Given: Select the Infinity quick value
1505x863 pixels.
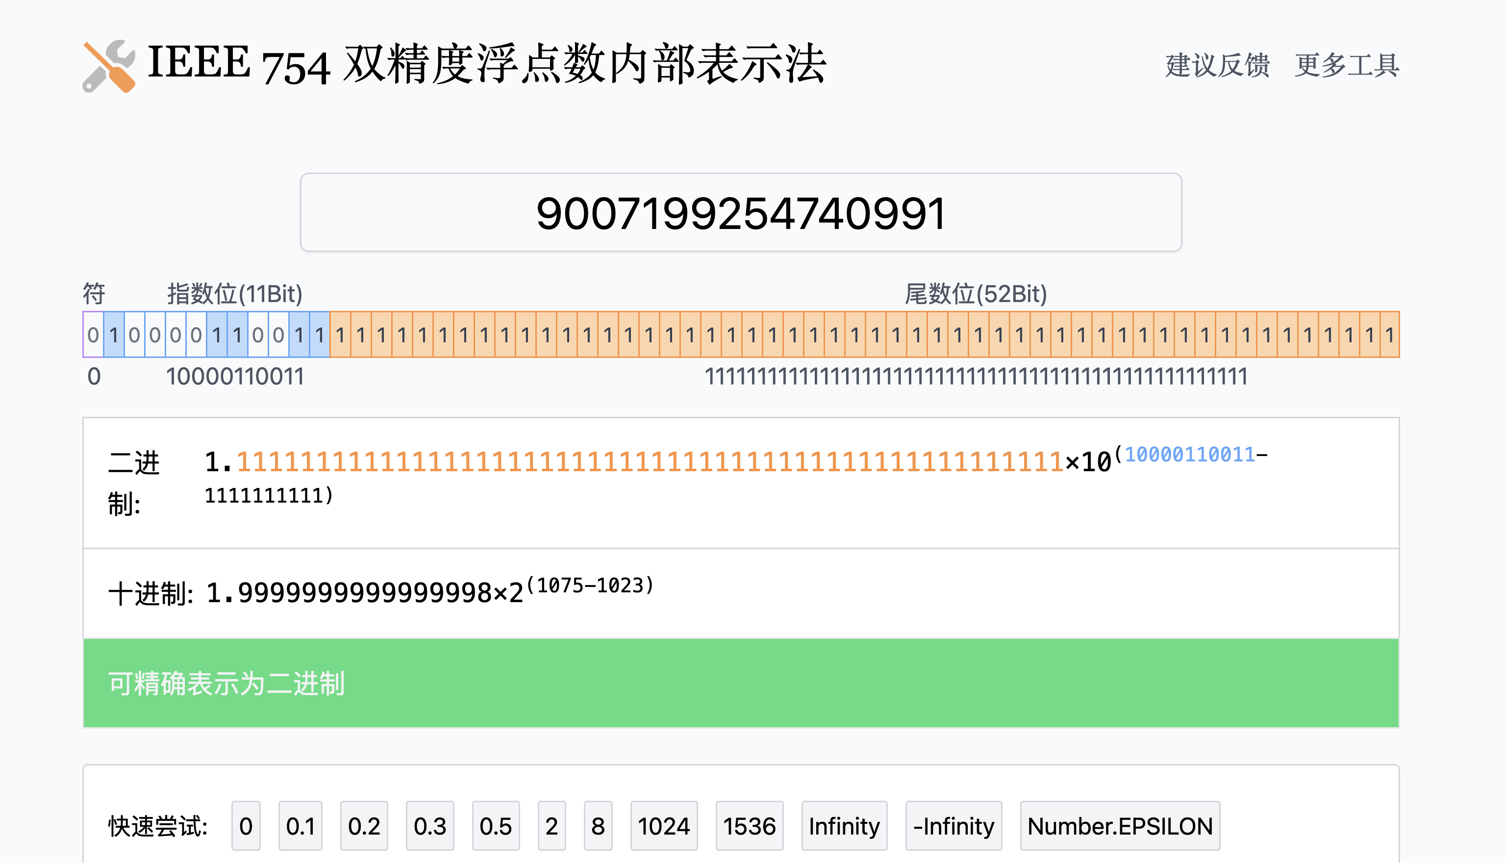Looking at the screenshot, I should (x=844, y=826).
